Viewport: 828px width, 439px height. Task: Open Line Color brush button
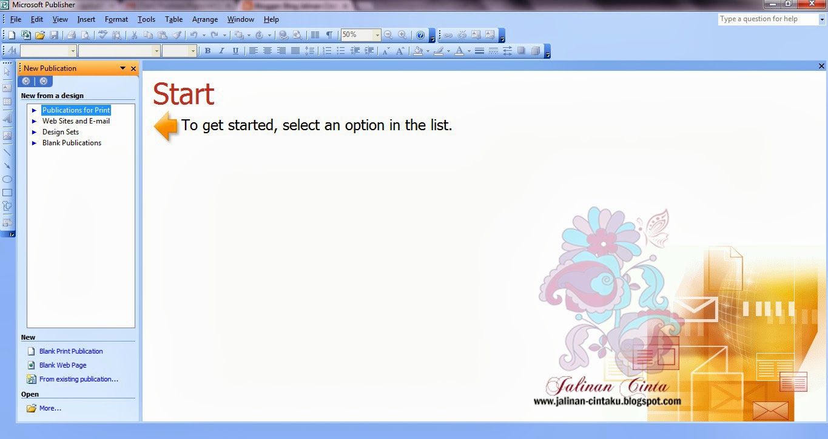coord(439,51)
